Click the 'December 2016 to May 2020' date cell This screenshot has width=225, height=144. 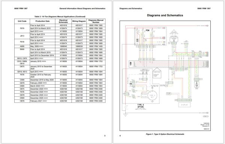coord(42,80)
